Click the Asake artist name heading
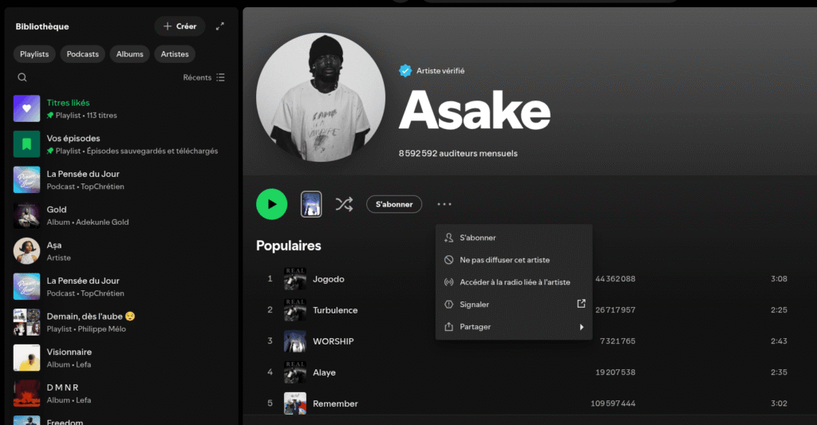 [475, 109]
